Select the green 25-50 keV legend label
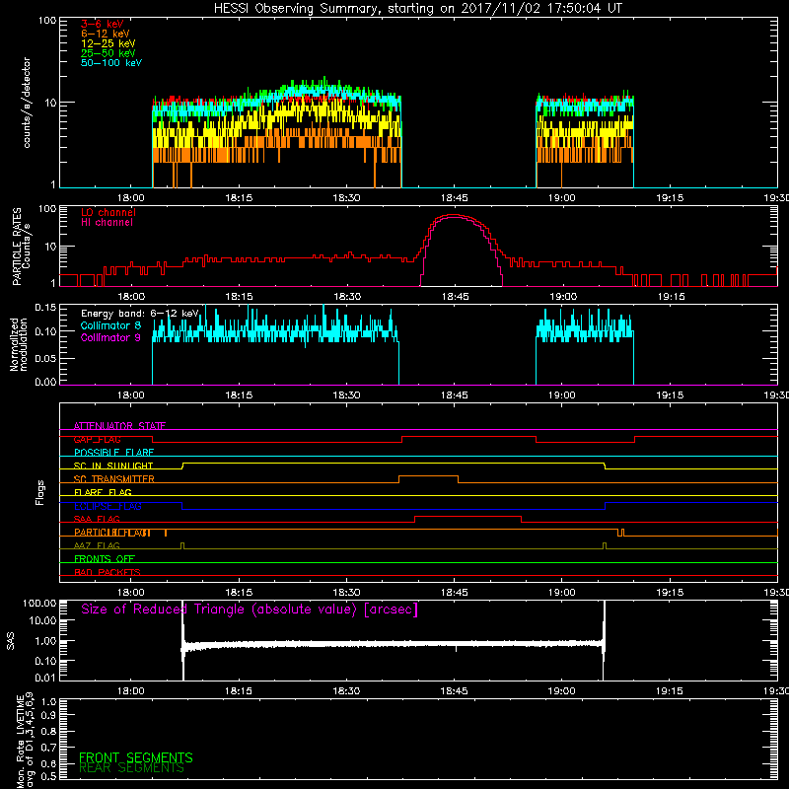This screenshot has height=789, width=789. point(108,53)
